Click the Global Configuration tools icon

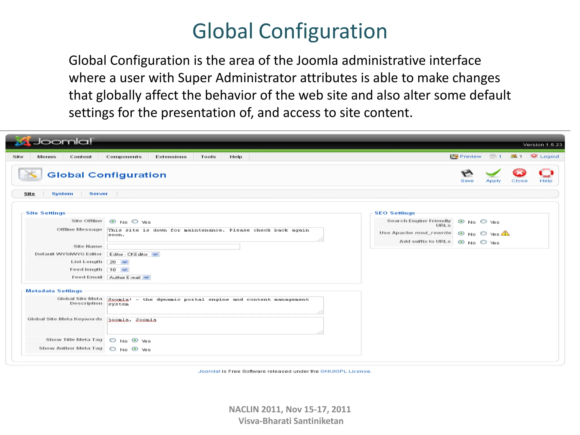point(30,174)
